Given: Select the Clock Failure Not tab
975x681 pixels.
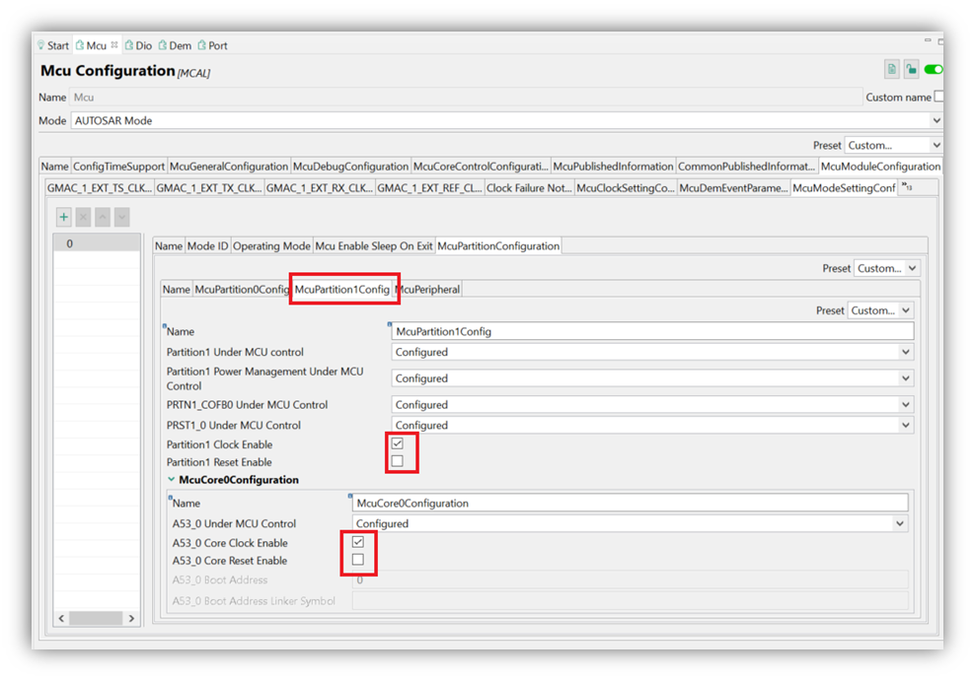Looking at the screenshot, I should click(529, 187).
